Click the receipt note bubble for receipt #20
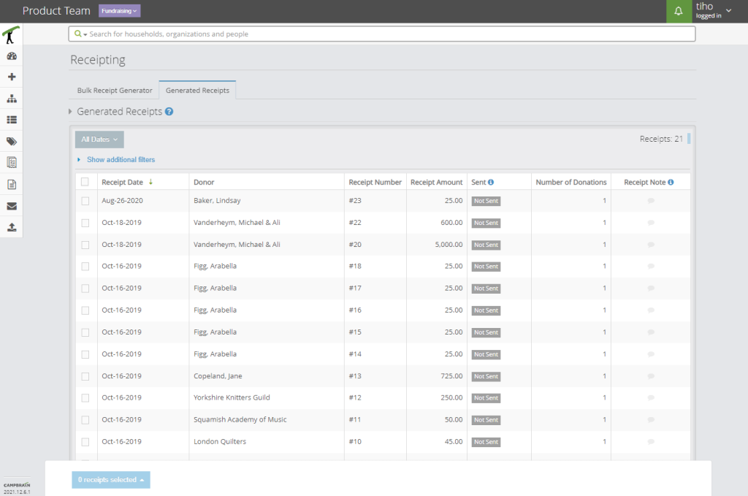 (x=651, y=245)
